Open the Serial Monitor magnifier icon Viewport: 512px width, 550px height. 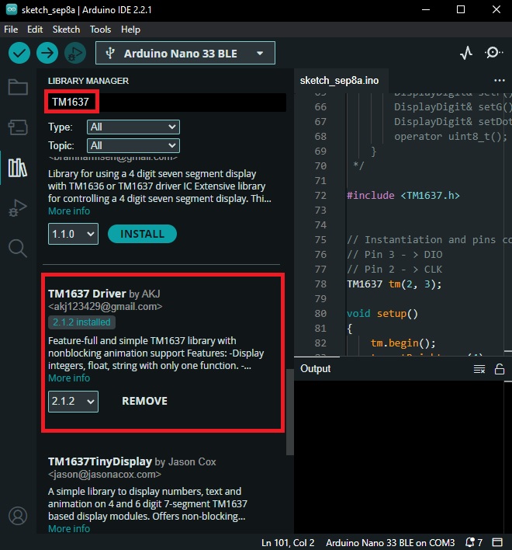coord(494,53)
